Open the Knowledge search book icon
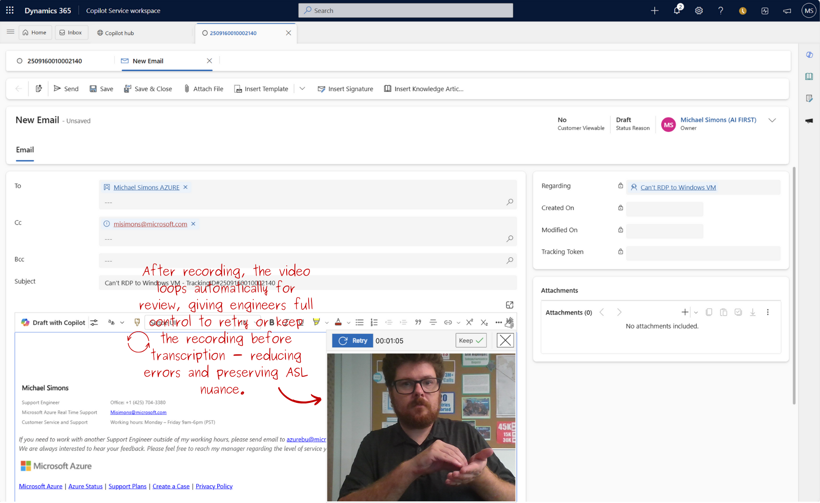This screenshot has width=820, height=503. pos(809,76)
